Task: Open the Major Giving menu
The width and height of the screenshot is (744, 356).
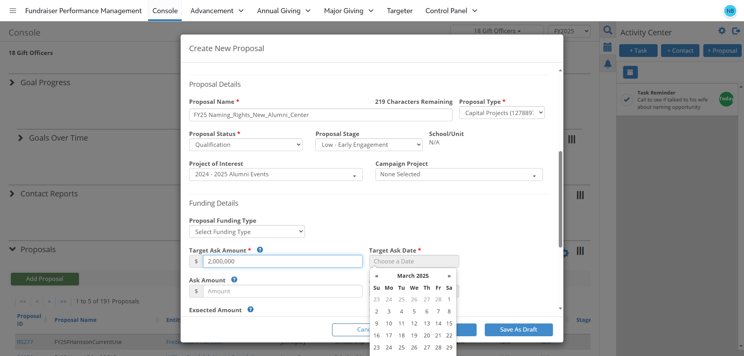Action: coord(349,11)
